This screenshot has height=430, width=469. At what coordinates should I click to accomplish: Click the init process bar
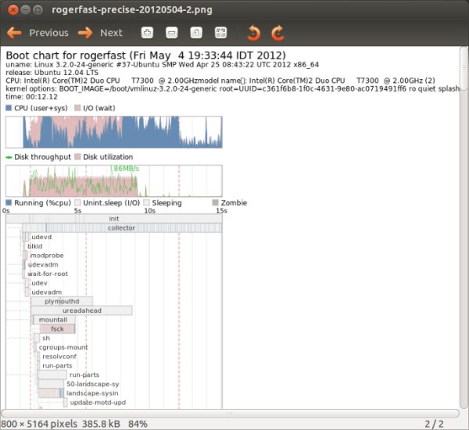114,218
